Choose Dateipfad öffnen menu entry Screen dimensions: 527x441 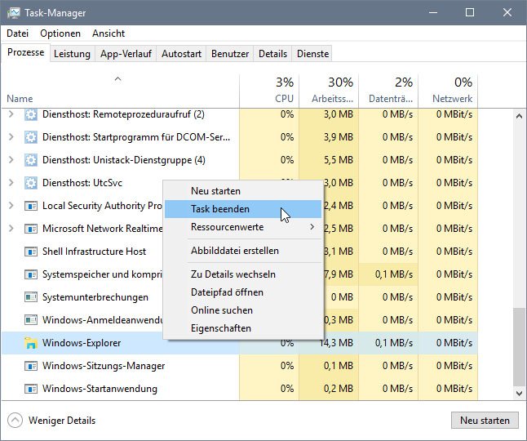(x=243, y=292)
